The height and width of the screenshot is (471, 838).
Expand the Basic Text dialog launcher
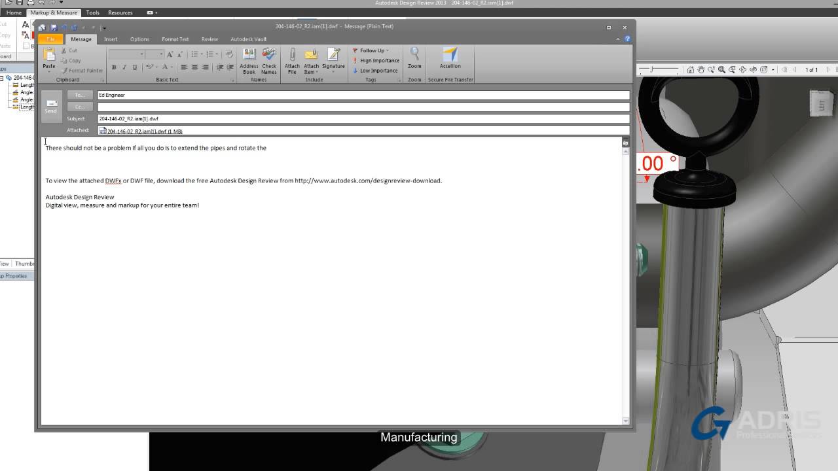coord(233,80)
